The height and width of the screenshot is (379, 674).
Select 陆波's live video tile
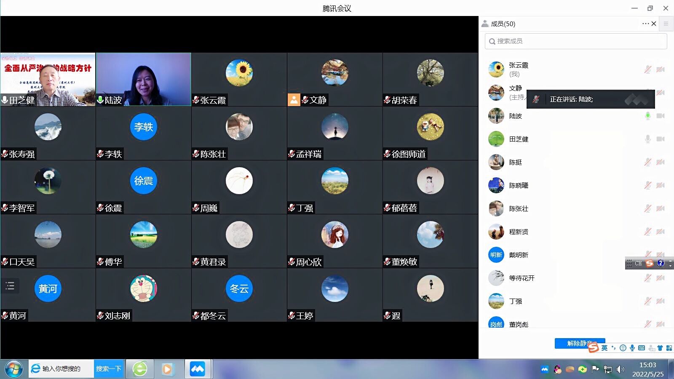143,79
